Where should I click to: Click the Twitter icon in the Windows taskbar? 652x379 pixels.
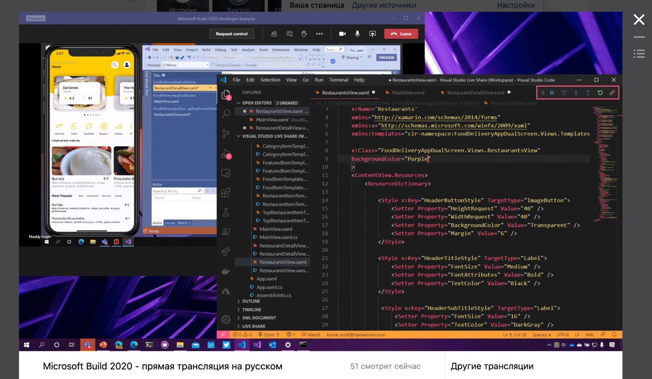(226, 345)
